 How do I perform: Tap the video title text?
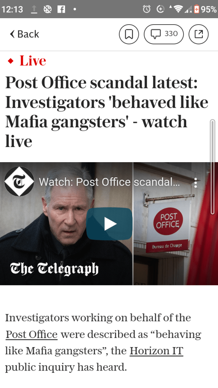click(x=109, y=182)
